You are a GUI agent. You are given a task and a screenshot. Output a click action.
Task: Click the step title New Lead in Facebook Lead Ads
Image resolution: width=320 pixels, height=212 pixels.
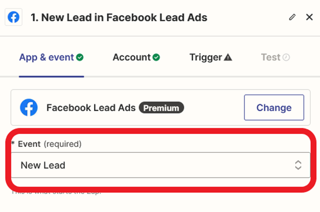(x=119, y=18)
